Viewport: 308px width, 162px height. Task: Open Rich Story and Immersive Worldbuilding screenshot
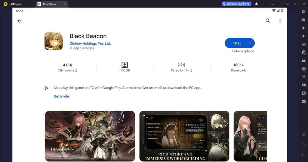click(x=184, y=136)
